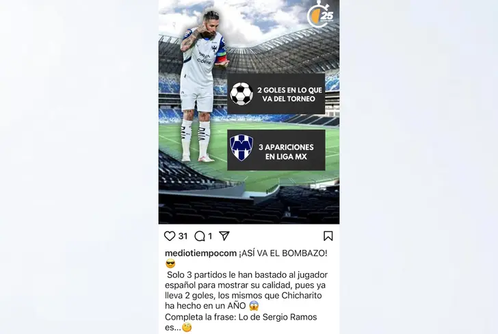The width and height of the screenshot is (498, 334).
Task: Save the post with the bookmark icon
Action: pyautogui.click(x=328, y=236)
